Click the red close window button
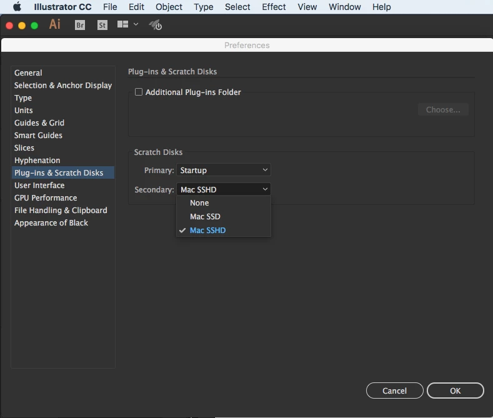The image size is (493, 418). coord(9,26)
